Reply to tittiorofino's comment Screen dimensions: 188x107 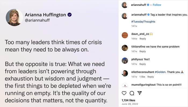[x=143, y=51]
